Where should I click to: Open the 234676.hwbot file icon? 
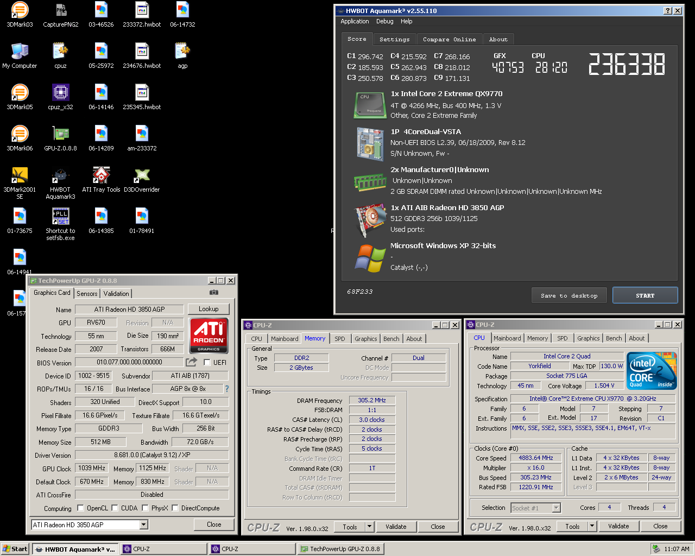click(142, 55)
